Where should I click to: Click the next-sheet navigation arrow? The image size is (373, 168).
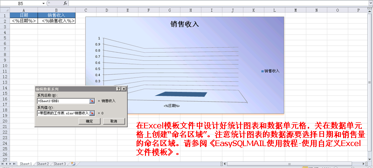(10, 164)
